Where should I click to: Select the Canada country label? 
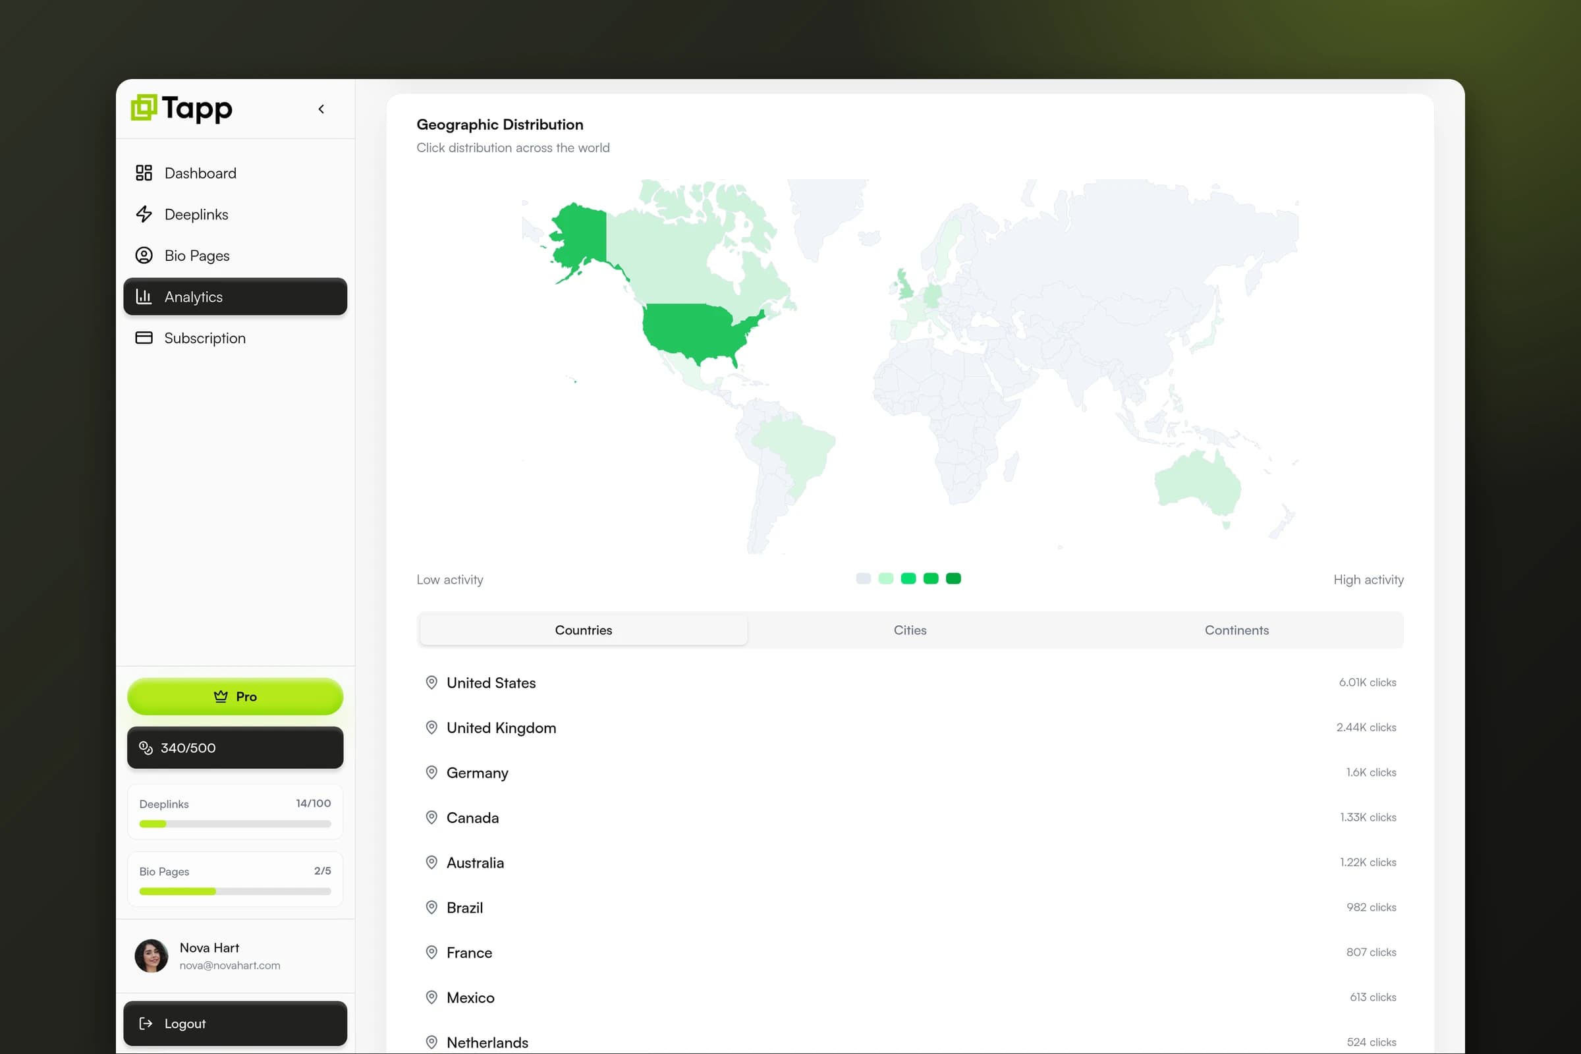click(472, 818)
